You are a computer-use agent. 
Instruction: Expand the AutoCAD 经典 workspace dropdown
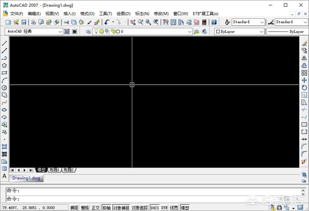pos(60,31)
